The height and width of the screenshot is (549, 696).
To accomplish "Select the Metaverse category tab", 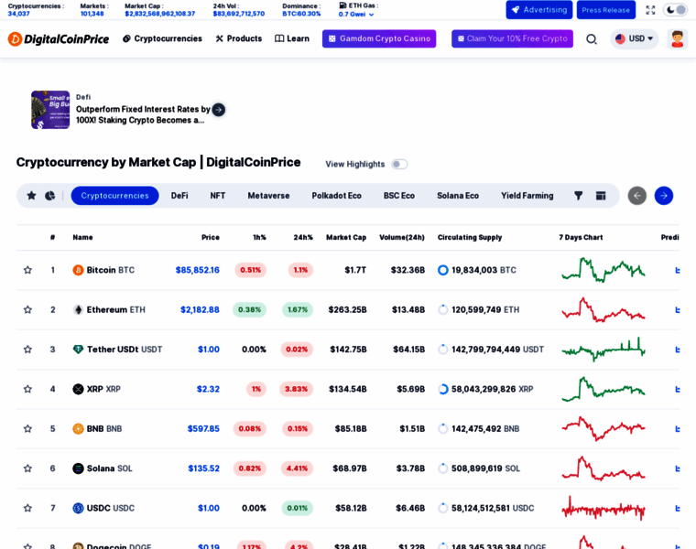I will pyautogui.click(x=268, y=196).
